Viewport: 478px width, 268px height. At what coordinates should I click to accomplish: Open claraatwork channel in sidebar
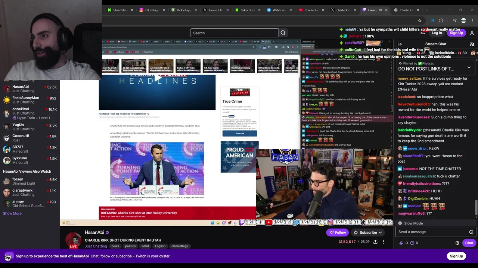pos(30,192)
